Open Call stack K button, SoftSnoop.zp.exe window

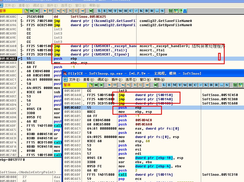206,85
